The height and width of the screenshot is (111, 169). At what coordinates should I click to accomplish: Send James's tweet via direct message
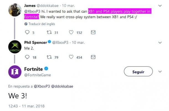click(x=93, y=32)
